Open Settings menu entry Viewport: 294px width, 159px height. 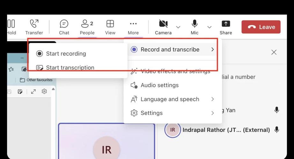pos(173,113)
